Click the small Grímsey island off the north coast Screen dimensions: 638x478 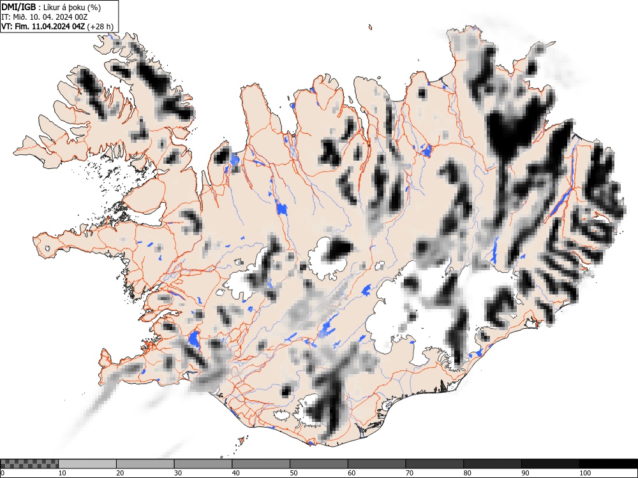click(370, 27)
